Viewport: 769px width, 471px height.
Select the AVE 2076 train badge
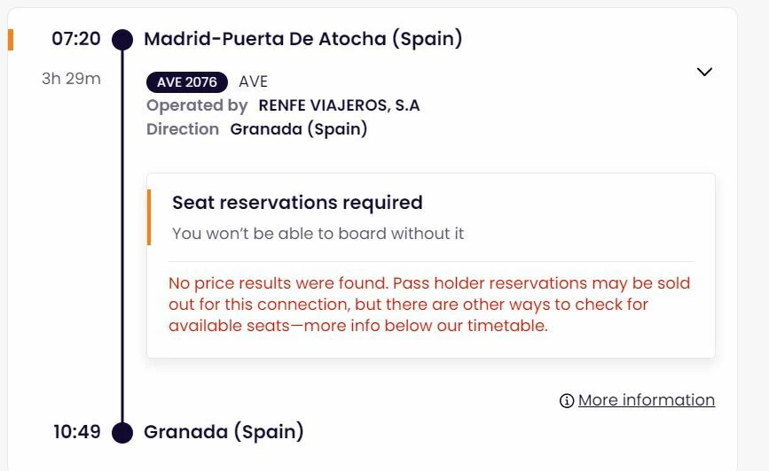[186, 82]
